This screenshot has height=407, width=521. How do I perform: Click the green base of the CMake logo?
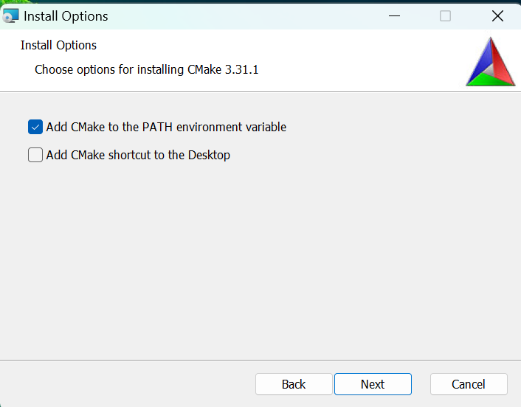tap(489, 80)
